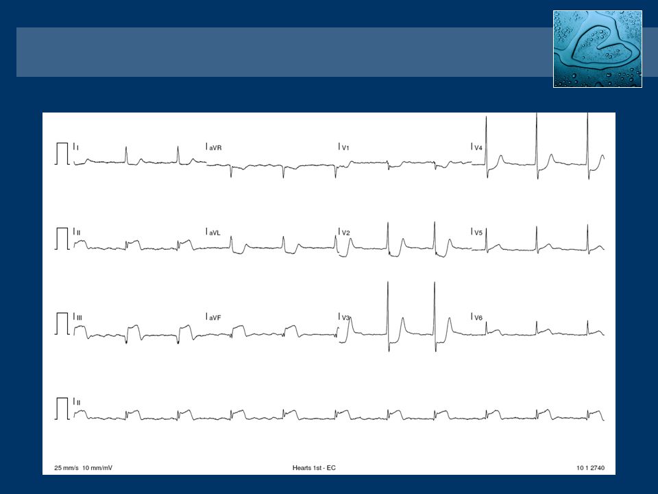This screenshot has width=658, height=494.
Task: Click the V3 lead label
Action: (x=345, y=318)
